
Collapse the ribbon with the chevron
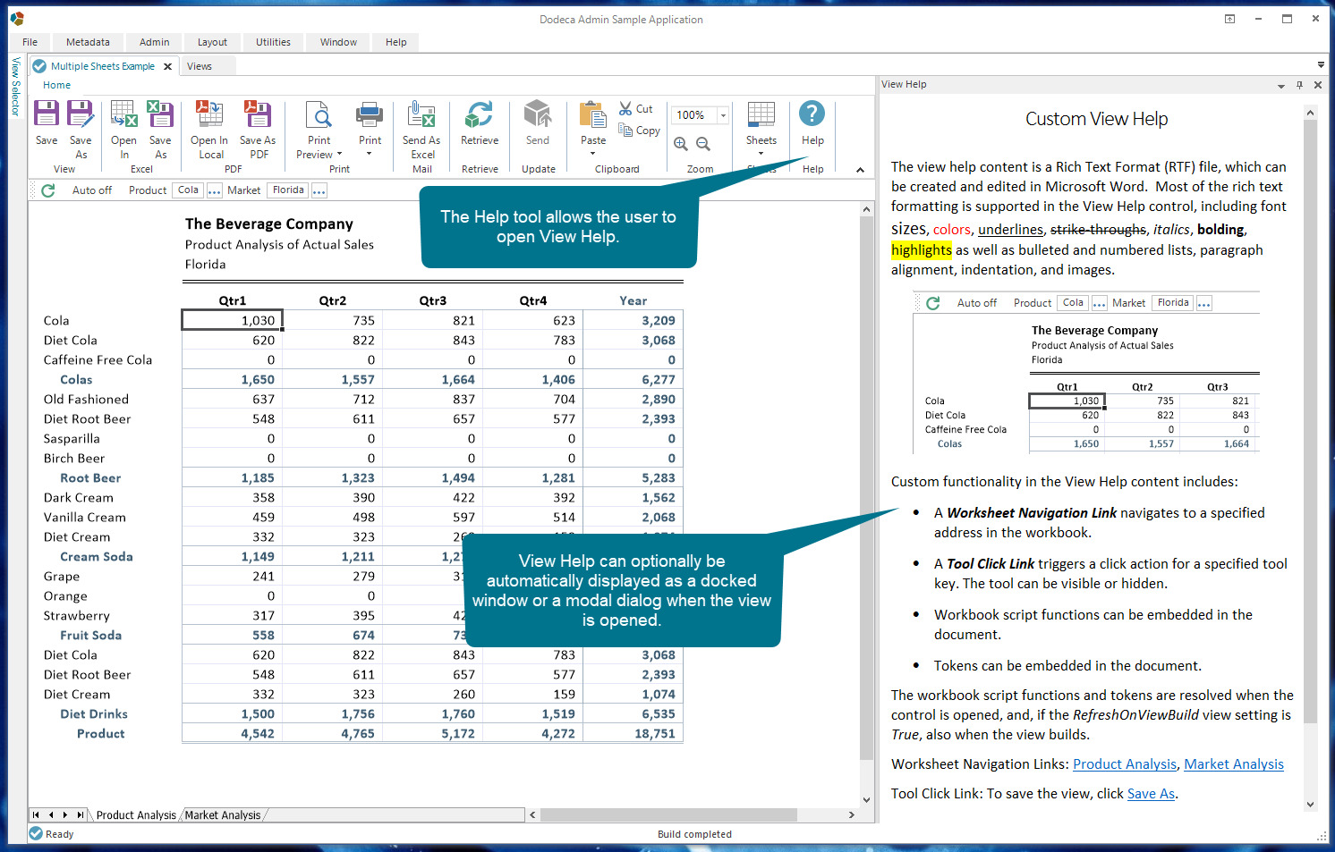[x=860, y=170]
